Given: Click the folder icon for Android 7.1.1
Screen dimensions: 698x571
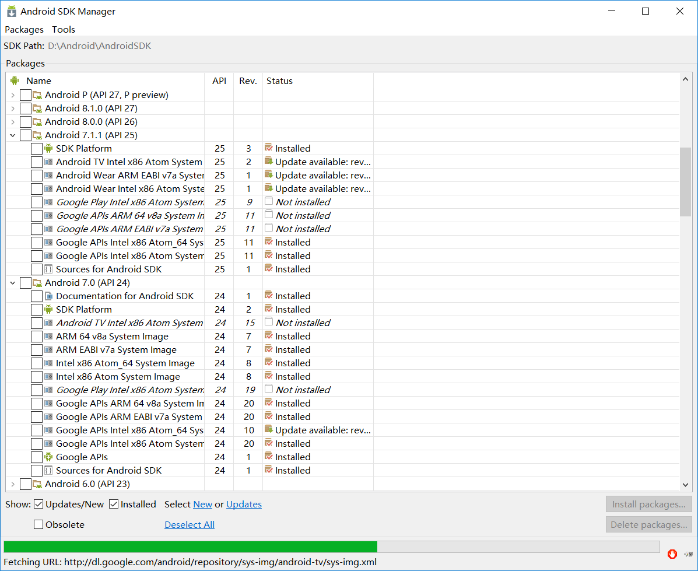Looking at the screenshot, I should (x=37, y=135).
